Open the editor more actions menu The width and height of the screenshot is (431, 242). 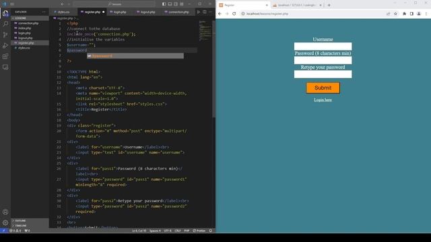tap(211, 12)
